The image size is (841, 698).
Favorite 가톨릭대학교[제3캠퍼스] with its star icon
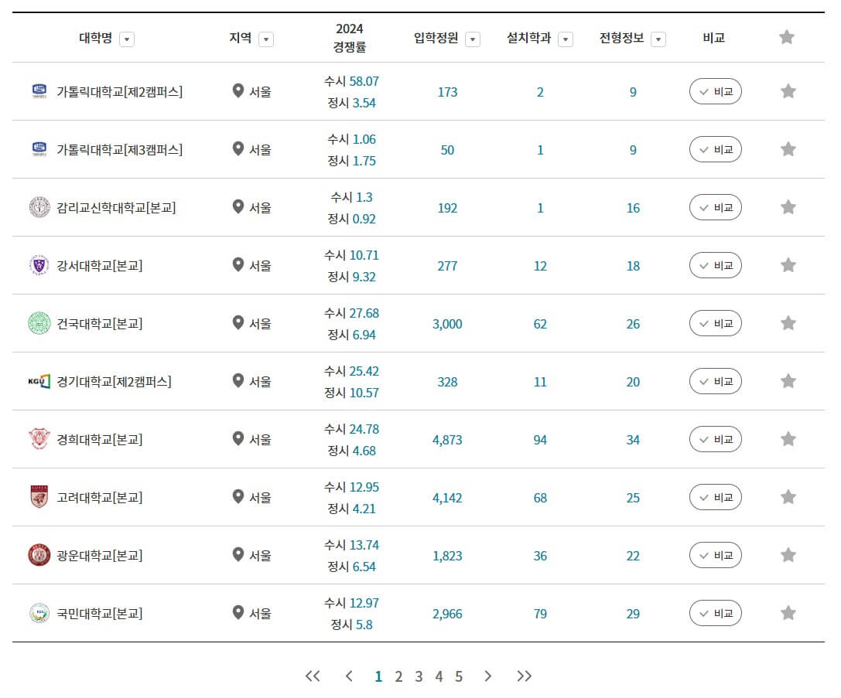coord(788,149)
